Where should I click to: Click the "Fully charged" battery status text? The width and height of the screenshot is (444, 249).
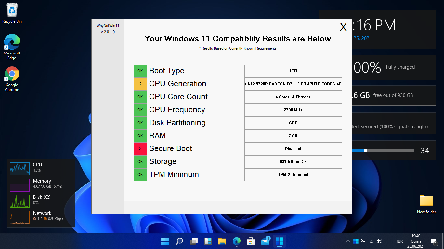(400, 67)
